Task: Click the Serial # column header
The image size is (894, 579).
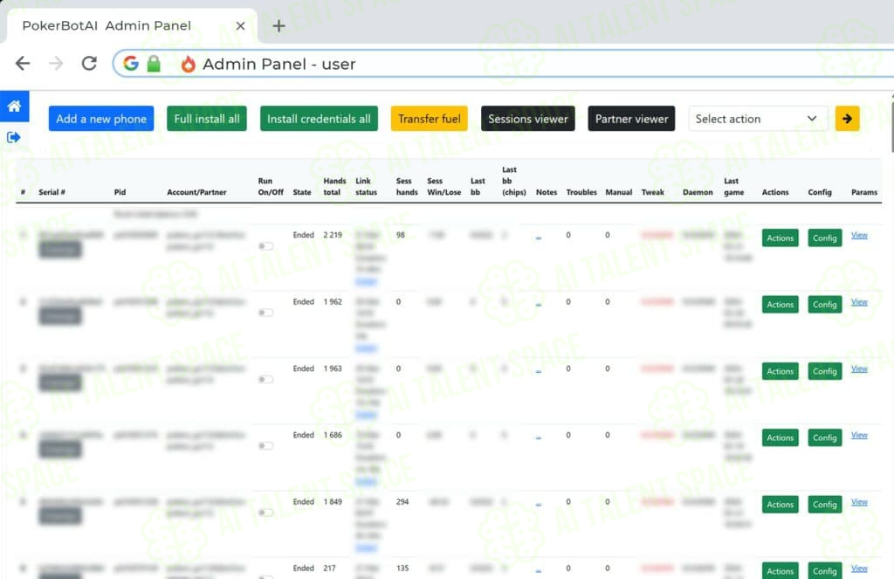Action: point(52,192)
